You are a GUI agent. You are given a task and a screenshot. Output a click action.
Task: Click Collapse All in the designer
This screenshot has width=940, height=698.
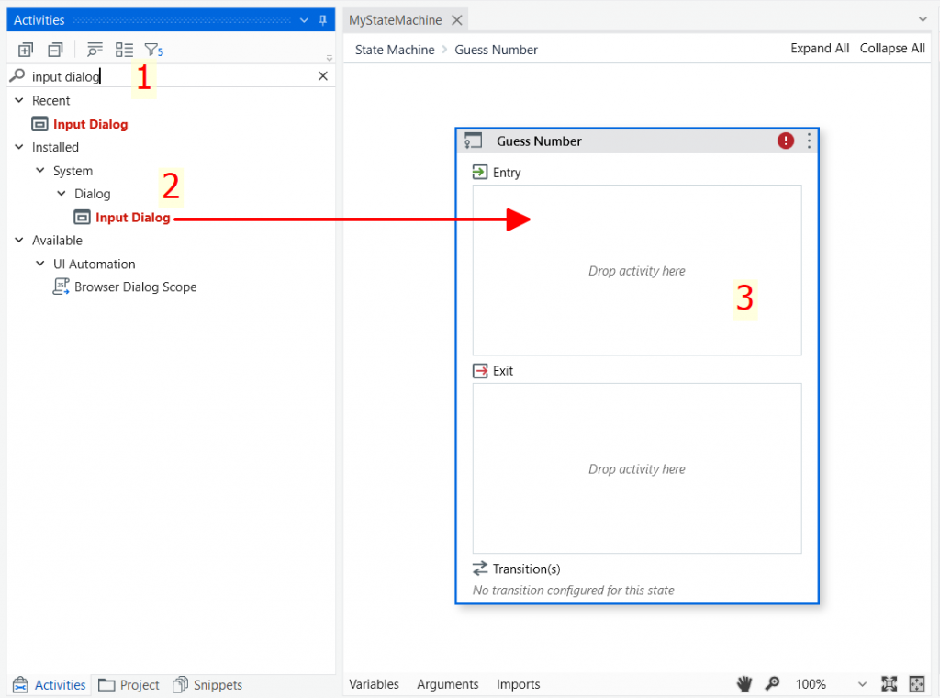[x=892, y=48]
